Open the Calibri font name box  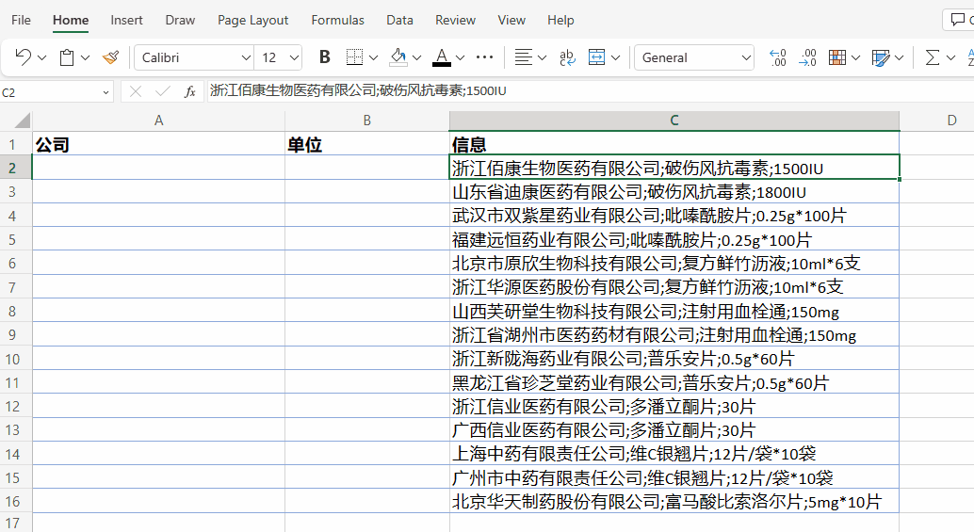pyautogui.click(x=194, y=57)
